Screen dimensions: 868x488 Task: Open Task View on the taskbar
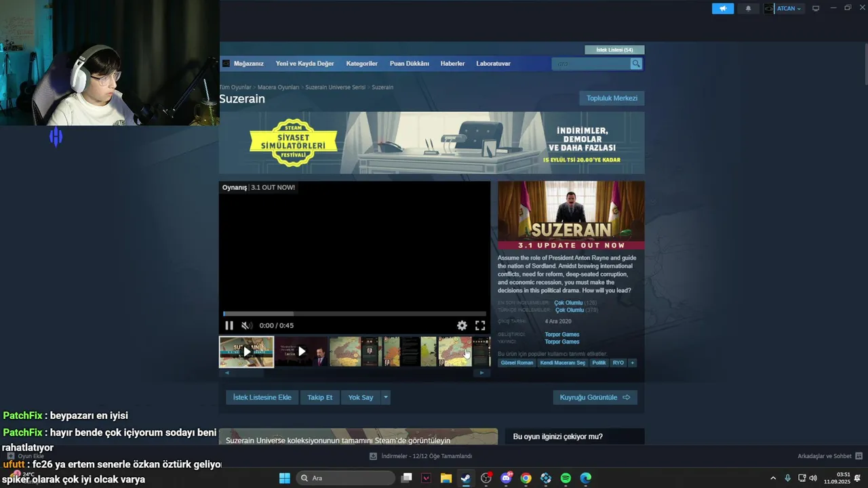pyautogui.click(x=406, y=478)
